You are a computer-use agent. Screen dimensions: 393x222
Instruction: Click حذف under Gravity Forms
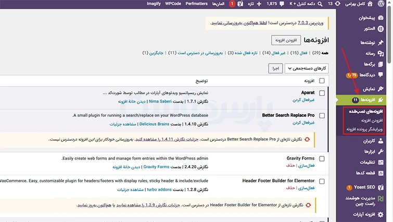(x=290, y=166)
